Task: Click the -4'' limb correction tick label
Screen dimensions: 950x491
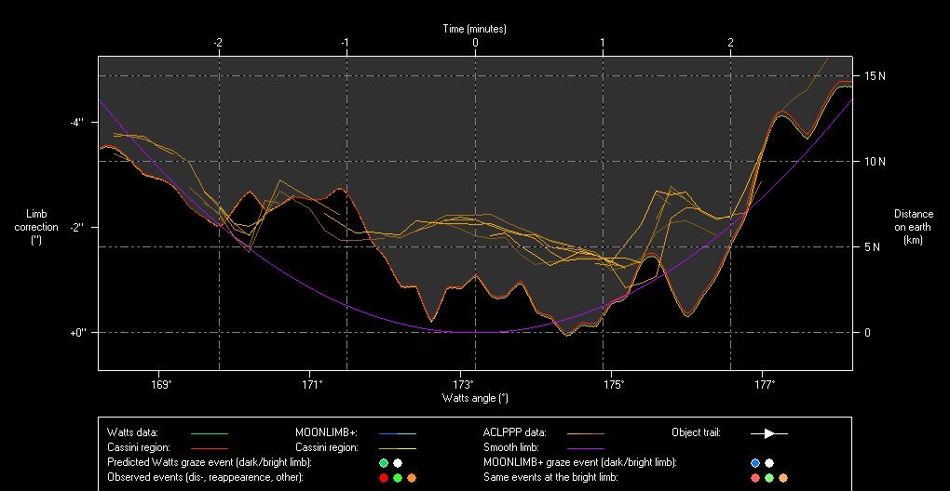Action: coord(75,122)
